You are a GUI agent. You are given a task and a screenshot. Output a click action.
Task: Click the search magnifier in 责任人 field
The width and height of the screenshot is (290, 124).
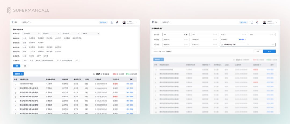(98, 34)
